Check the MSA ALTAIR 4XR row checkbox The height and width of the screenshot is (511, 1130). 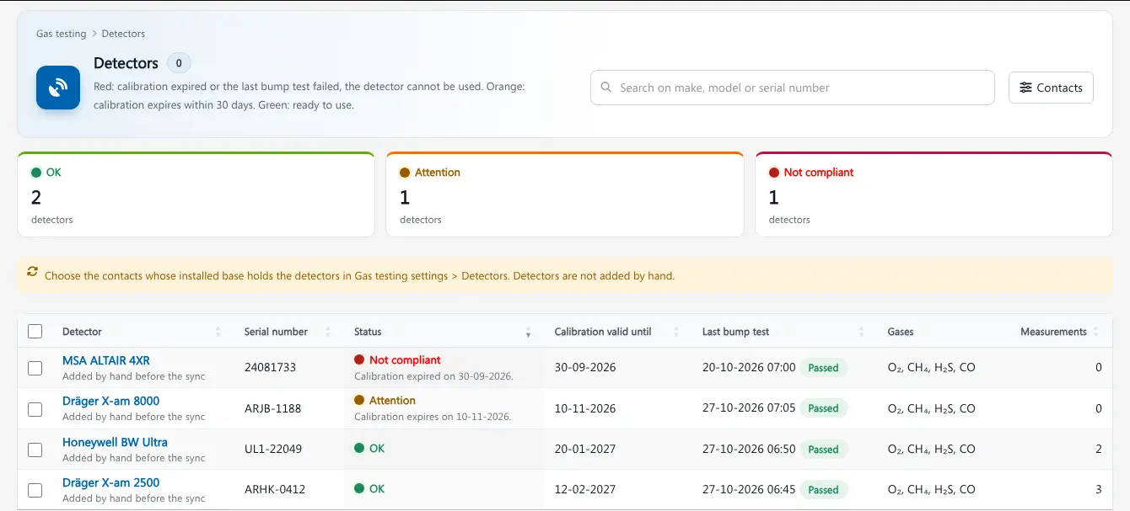point(35,368)
